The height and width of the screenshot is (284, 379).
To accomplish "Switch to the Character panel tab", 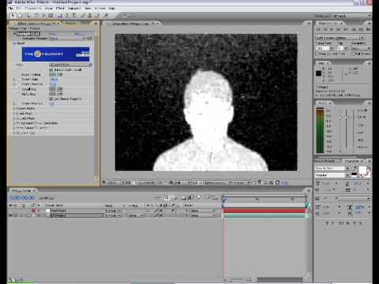I will click(x=352, y=161).
